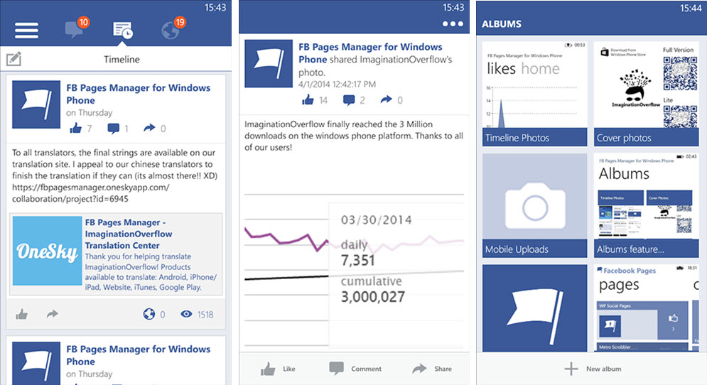Tap globe reach icon next to 0
707x385 pixels.
pyautogui.click(x=149, y=314)
